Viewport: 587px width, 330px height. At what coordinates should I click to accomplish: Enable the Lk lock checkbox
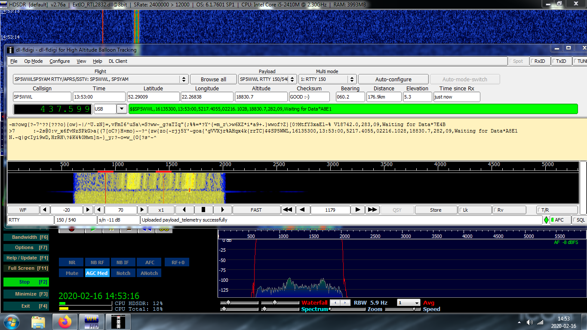pos(475,210)
